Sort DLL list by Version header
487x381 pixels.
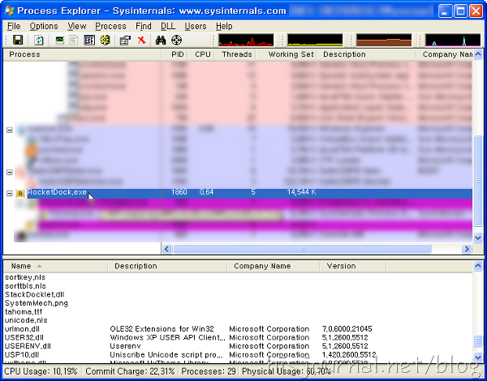353,266
